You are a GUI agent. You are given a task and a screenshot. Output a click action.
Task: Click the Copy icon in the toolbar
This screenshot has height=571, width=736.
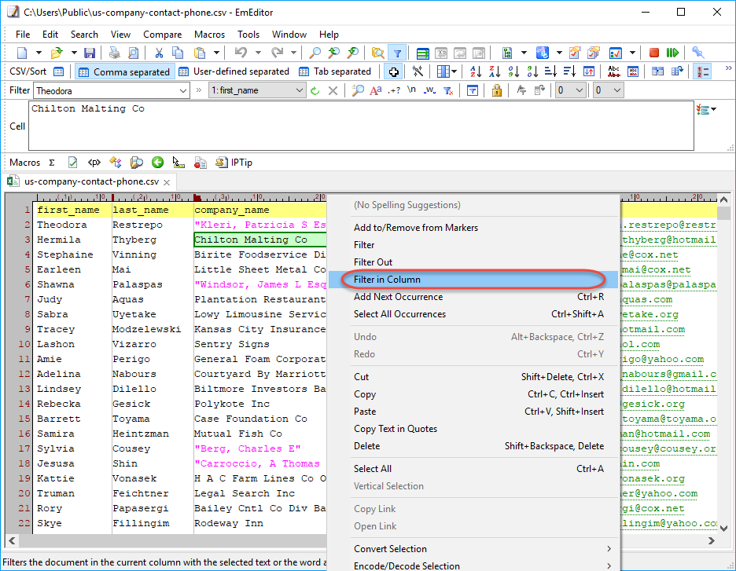tap(178, 53)
